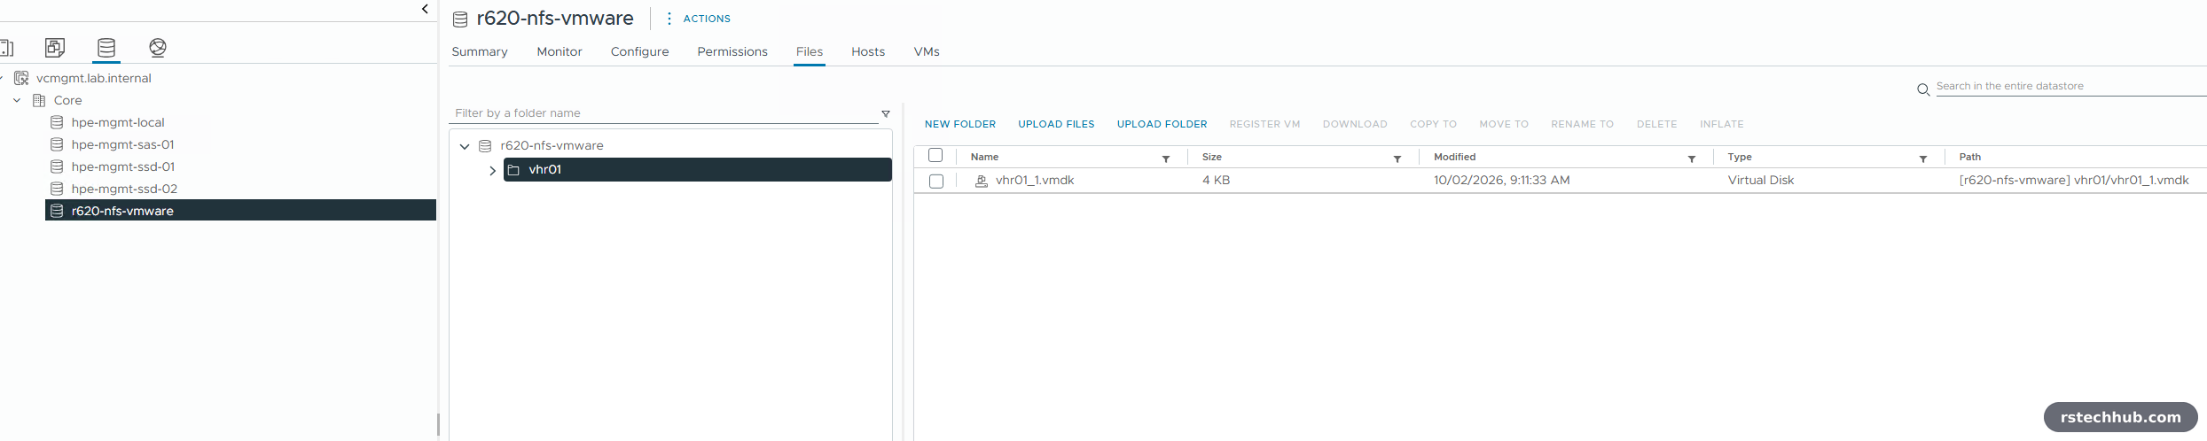Image resolution: width=2207 pixels, height=441 pixels.
Task: Open the Networking inventory view icon
Action: 158,47
